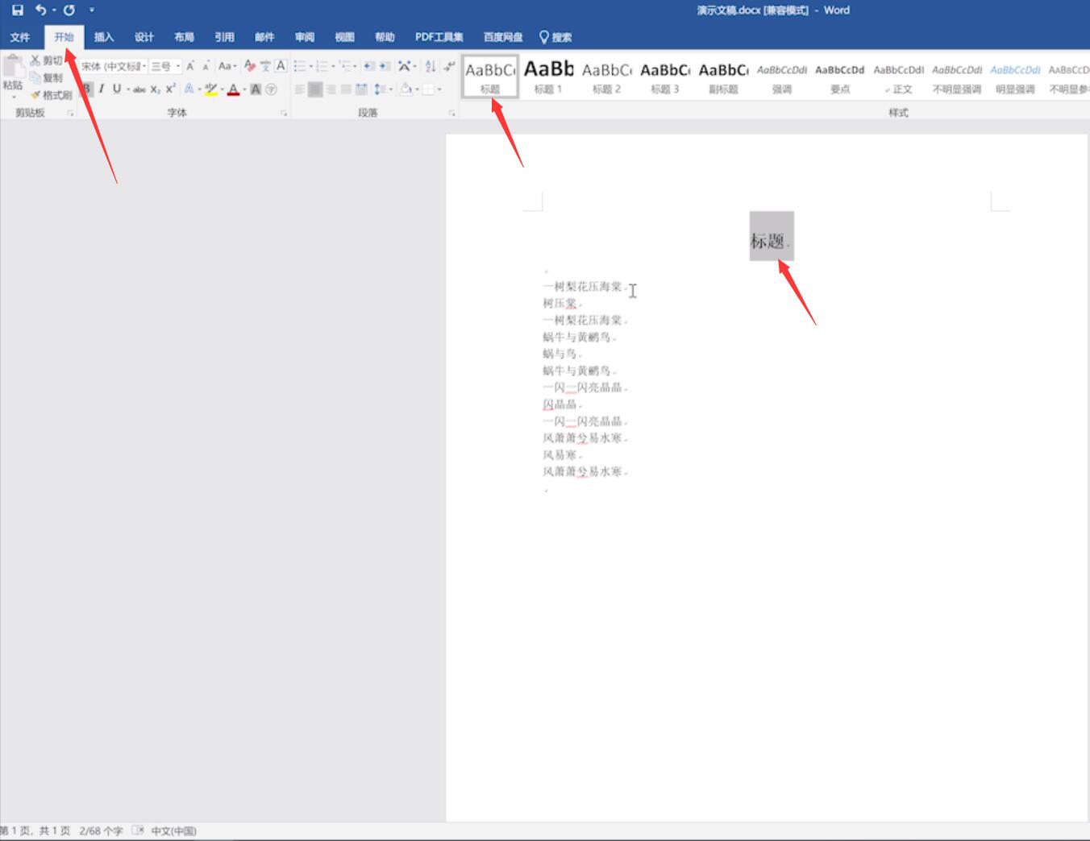The image size is (1090, 841).
Task: Center align the text
Action: [315, 89]
